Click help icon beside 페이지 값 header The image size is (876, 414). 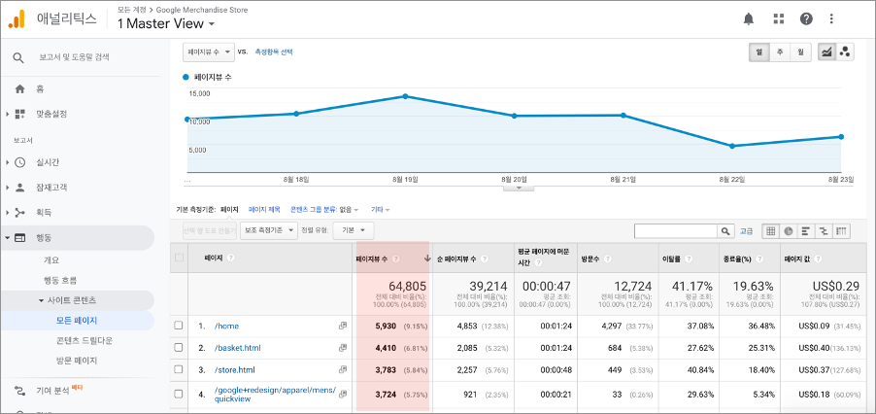pos(818,259)
